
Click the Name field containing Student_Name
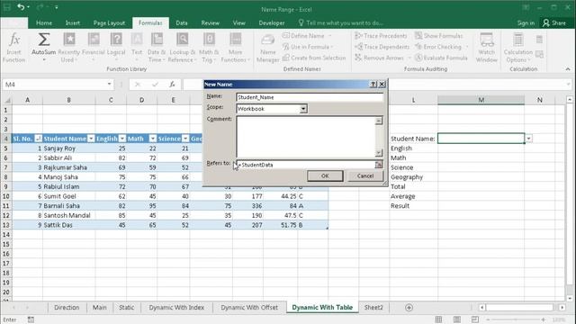click(310, 97)
